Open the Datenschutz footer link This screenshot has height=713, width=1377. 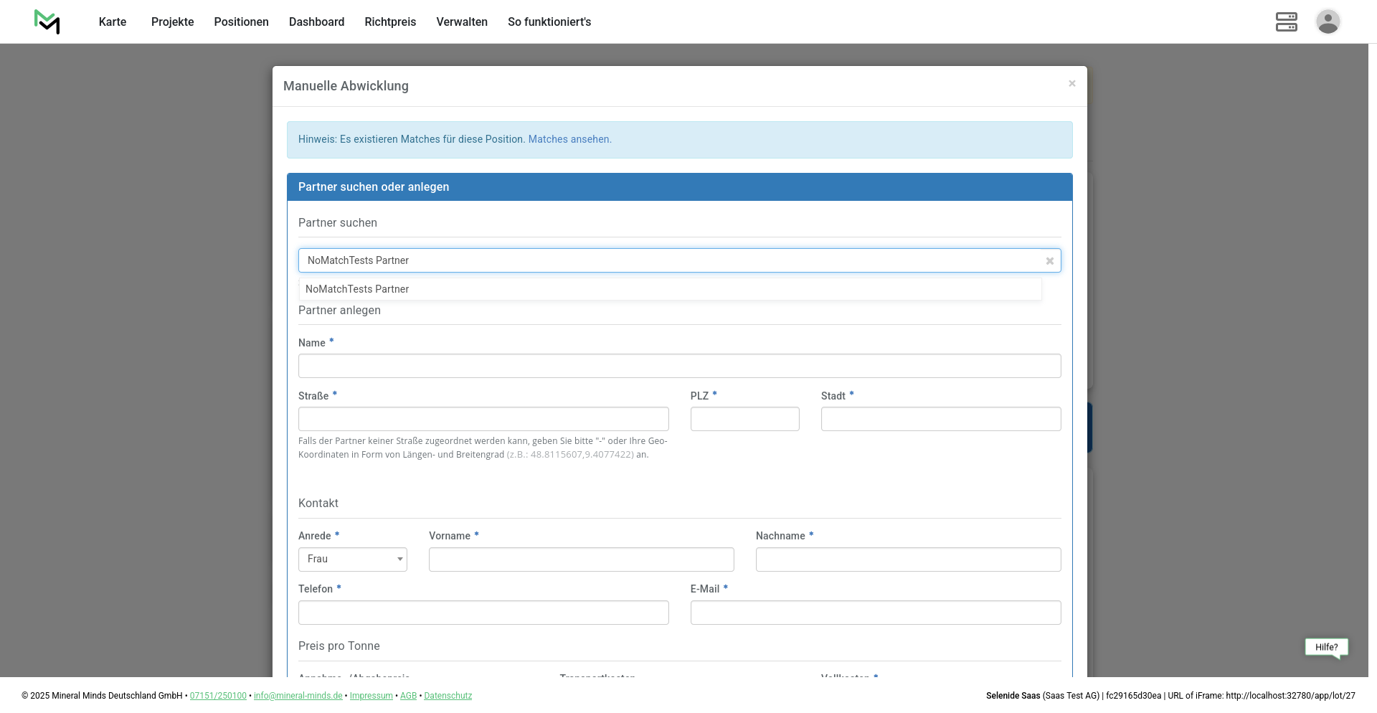pyautogui.click(x=448, y=696)
